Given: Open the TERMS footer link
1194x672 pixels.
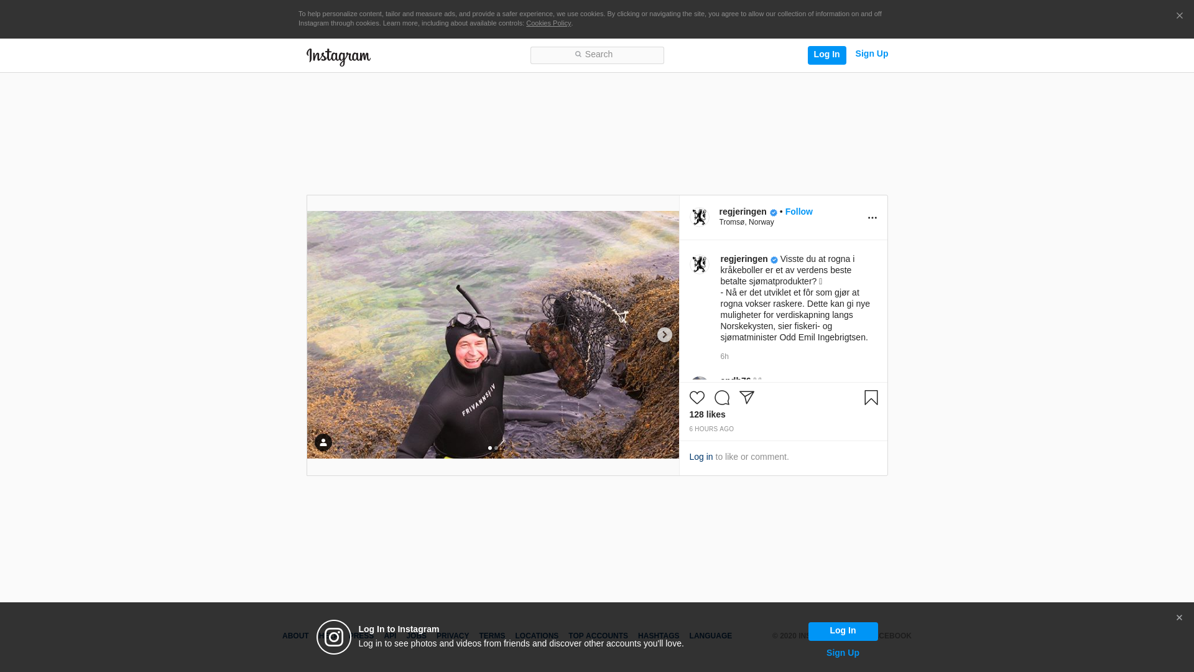Looking at the screenshot, I should tap(492, 636).
